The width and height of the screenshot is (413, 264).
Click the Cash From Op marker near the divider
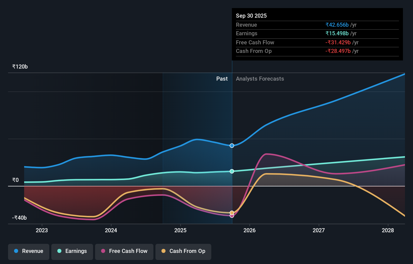[x=232, y=212]
